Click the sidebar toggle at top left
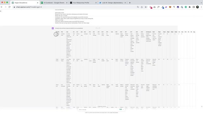This screenshot has width=203, height=114. (x=1, y=11)
